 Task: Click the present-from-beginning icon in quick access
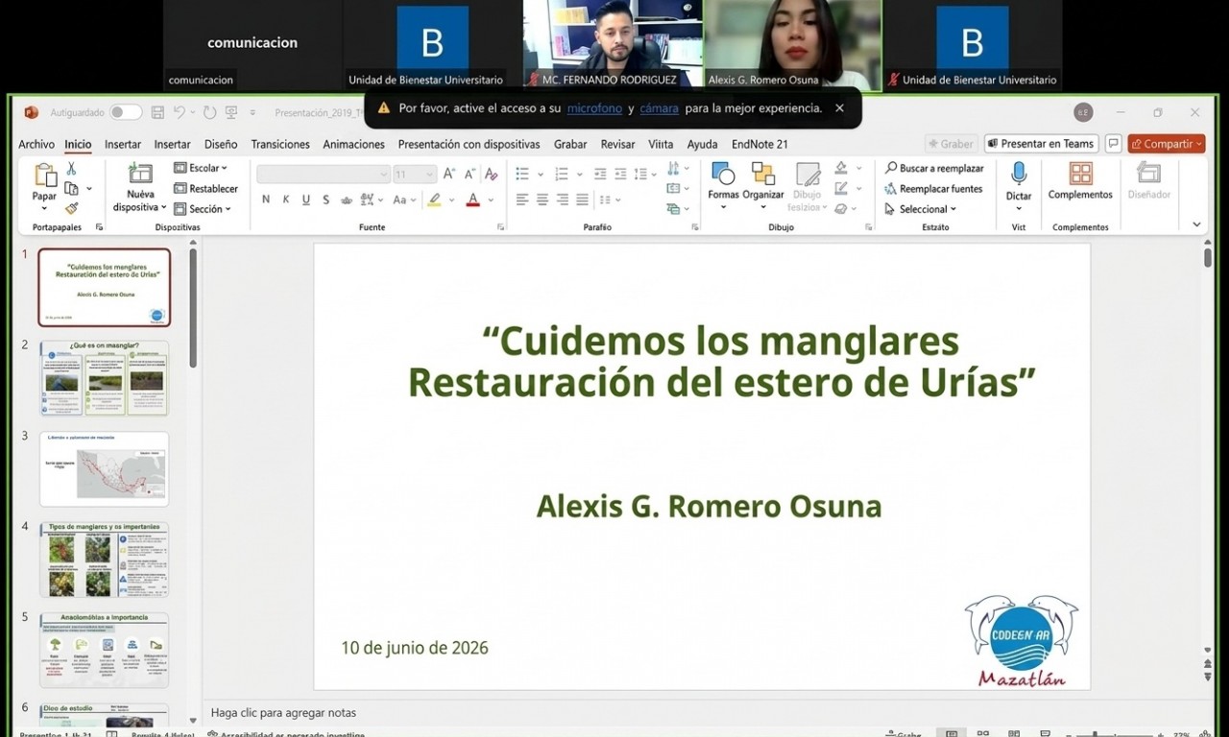pos(231,112)
